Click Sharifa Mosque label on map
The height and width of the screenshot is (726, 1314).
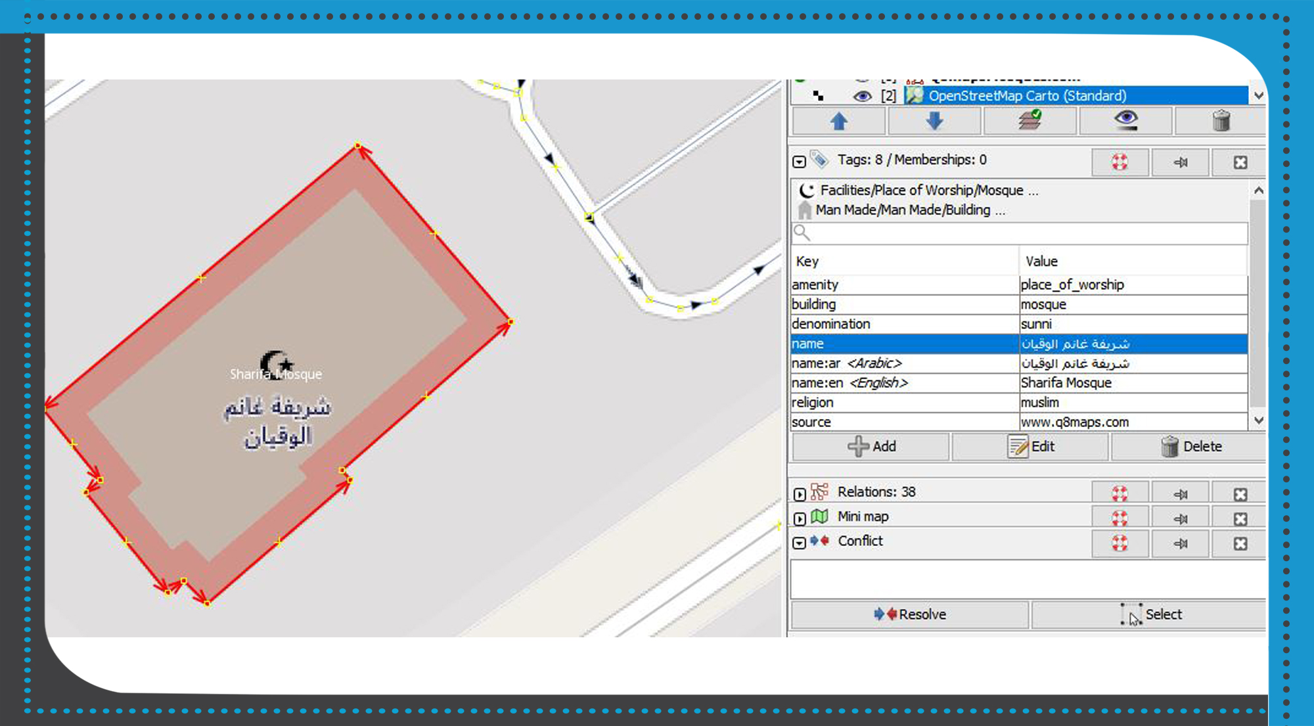pyautogui.click(x=276, y=374)
